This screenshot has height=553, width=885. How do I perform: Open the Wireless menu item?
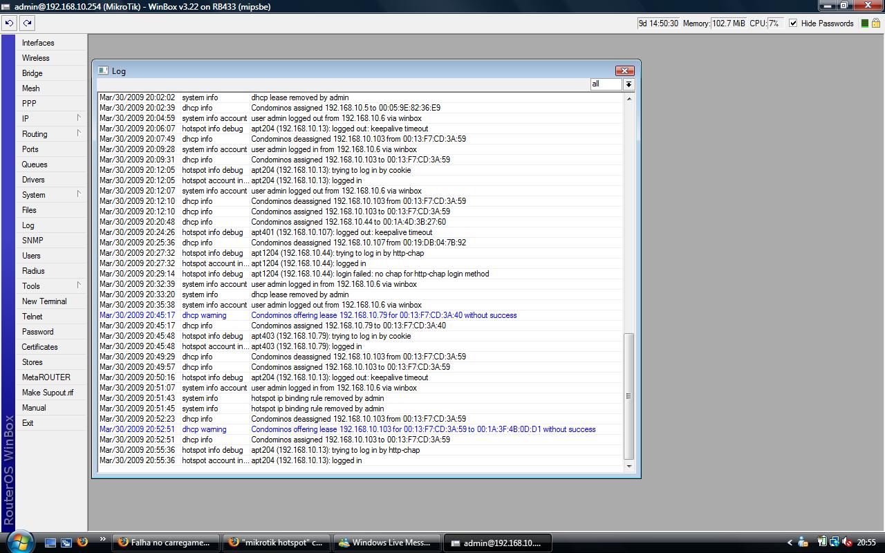(52, 58)
